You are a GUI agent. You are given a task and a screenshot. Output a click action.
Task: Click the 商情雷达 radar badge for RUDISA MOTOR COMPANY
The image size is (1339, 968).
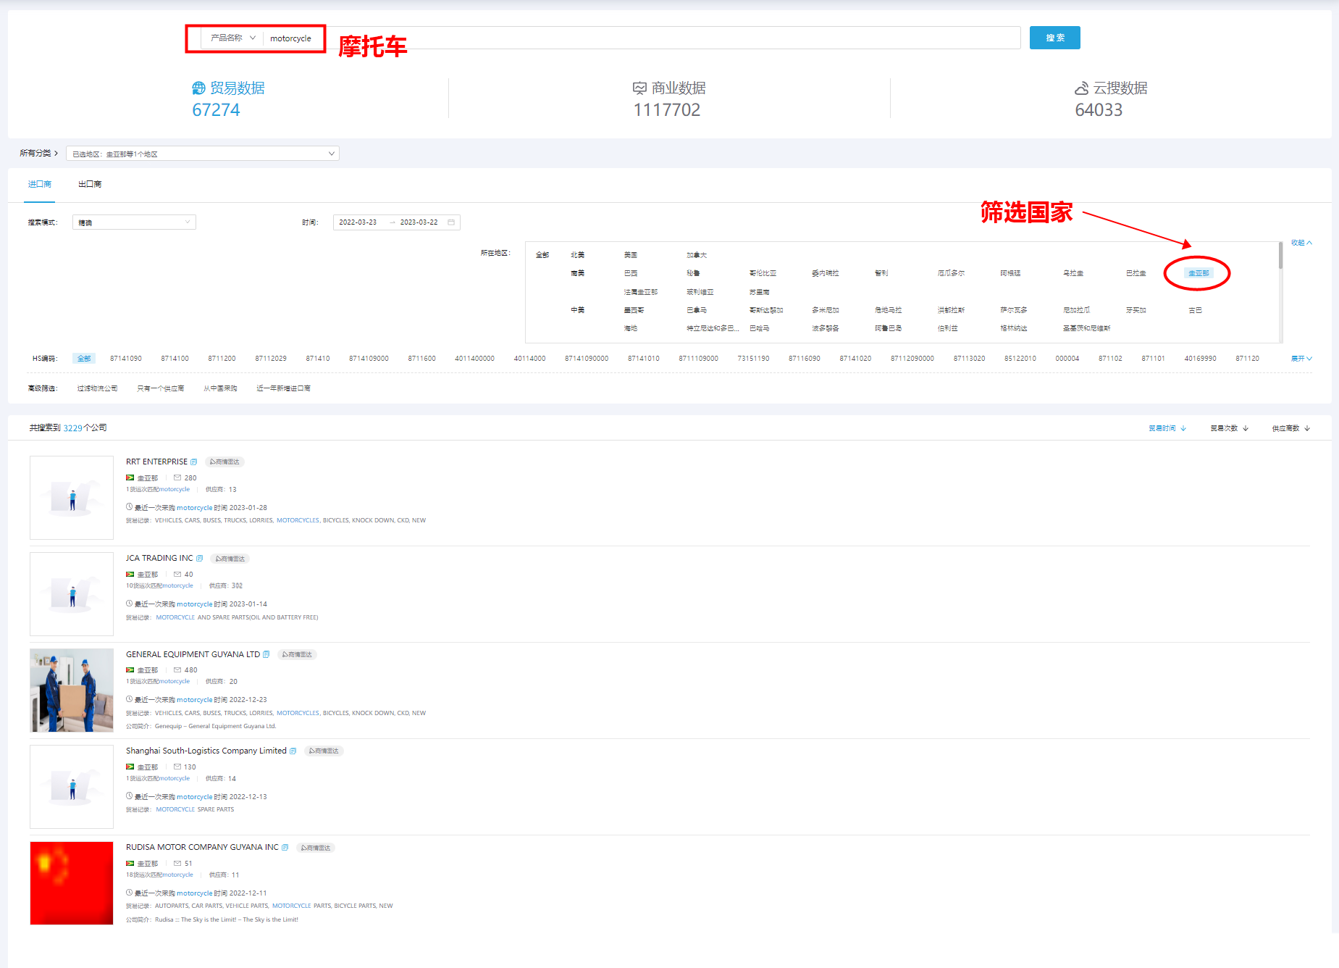pyautogui.click(x=316, y=848)
